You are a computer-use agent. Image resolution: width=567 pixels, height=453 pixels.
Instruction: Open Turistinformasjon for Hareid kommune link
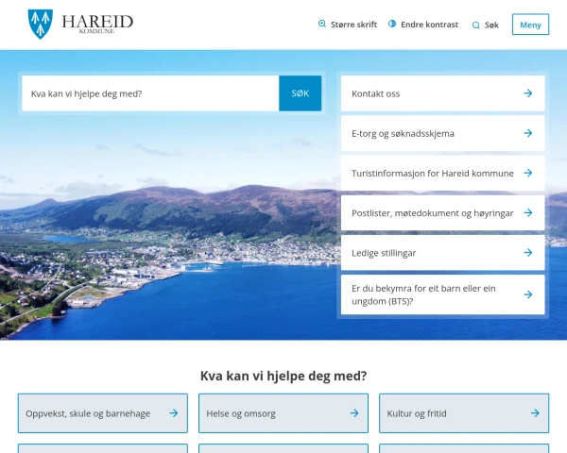442,173
